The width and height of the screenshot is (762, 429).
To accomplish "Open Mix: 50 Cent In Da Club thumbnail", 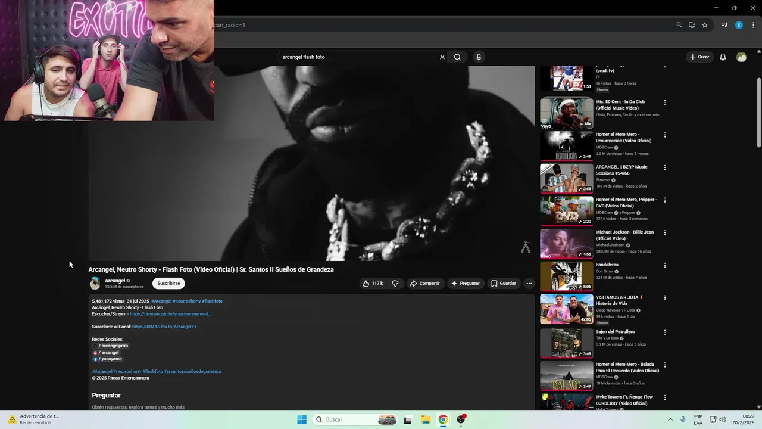I will (567, 113).
